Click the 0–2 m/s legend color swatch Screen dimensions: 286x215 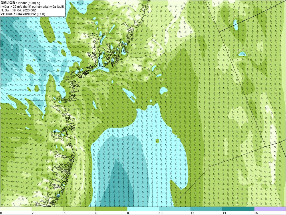16,209
